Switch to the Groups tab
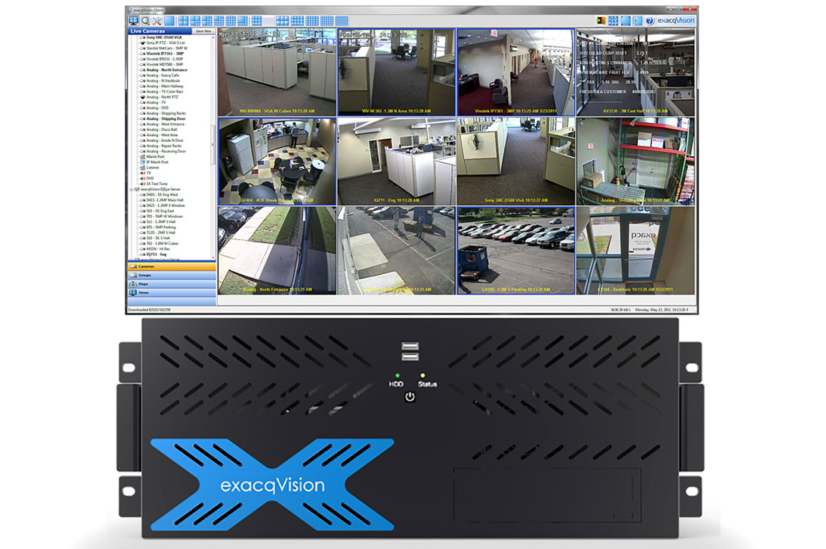Viewport: 826px width, 549px height. tap(172, 275)
